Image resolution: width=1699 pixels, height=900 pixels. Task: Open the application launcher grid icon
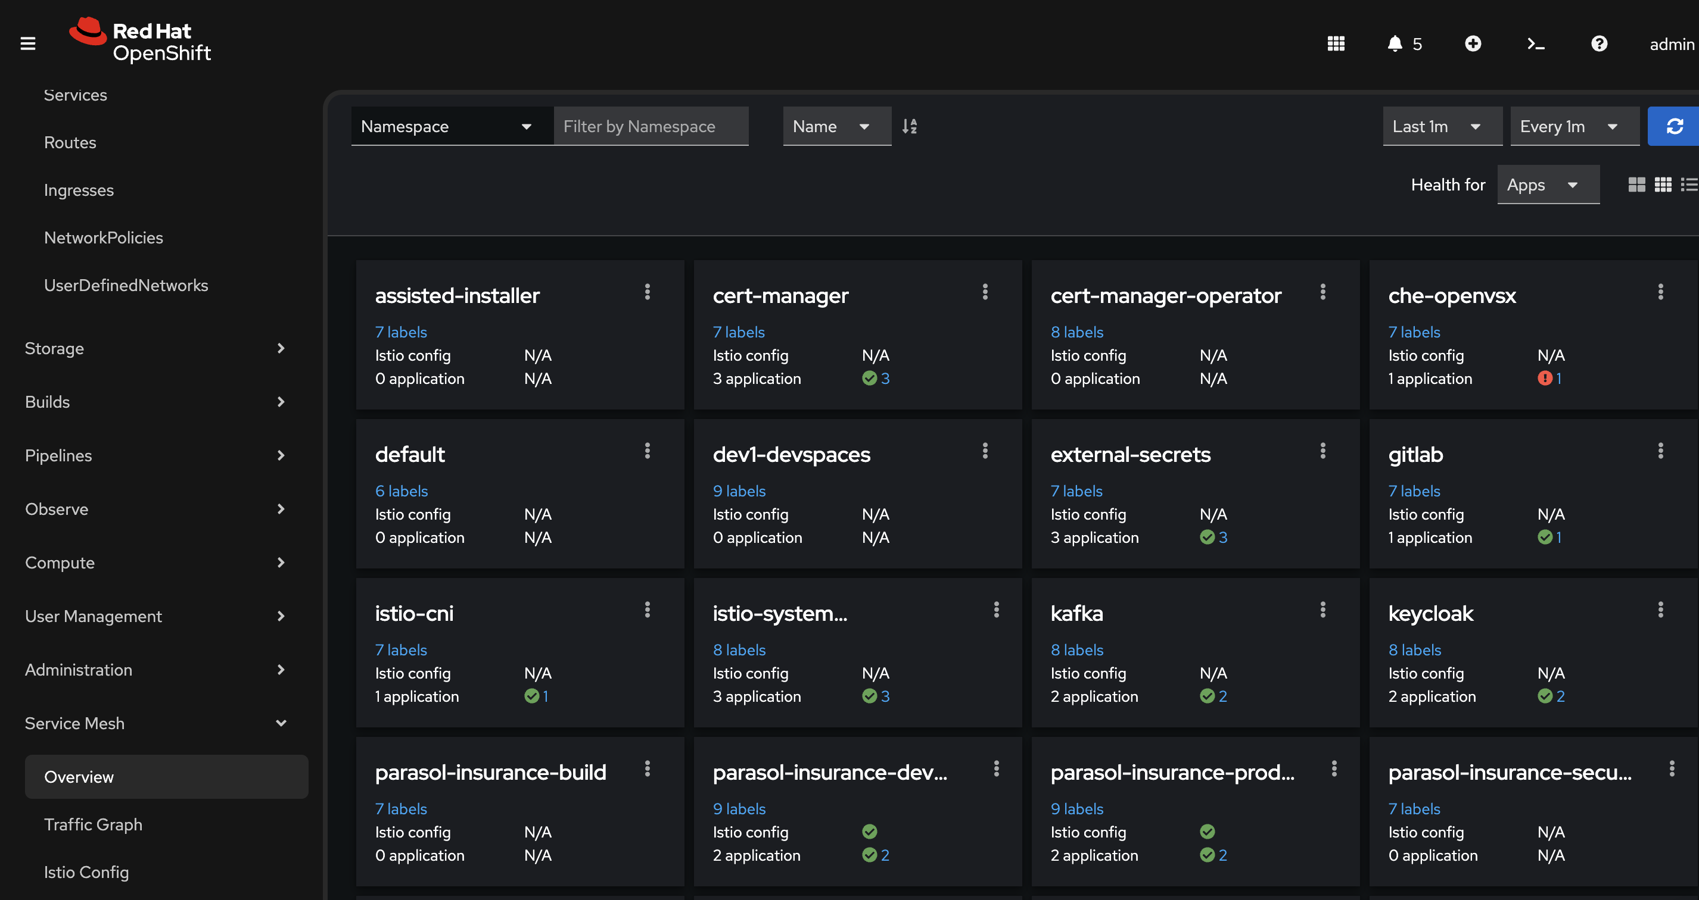1336,43
